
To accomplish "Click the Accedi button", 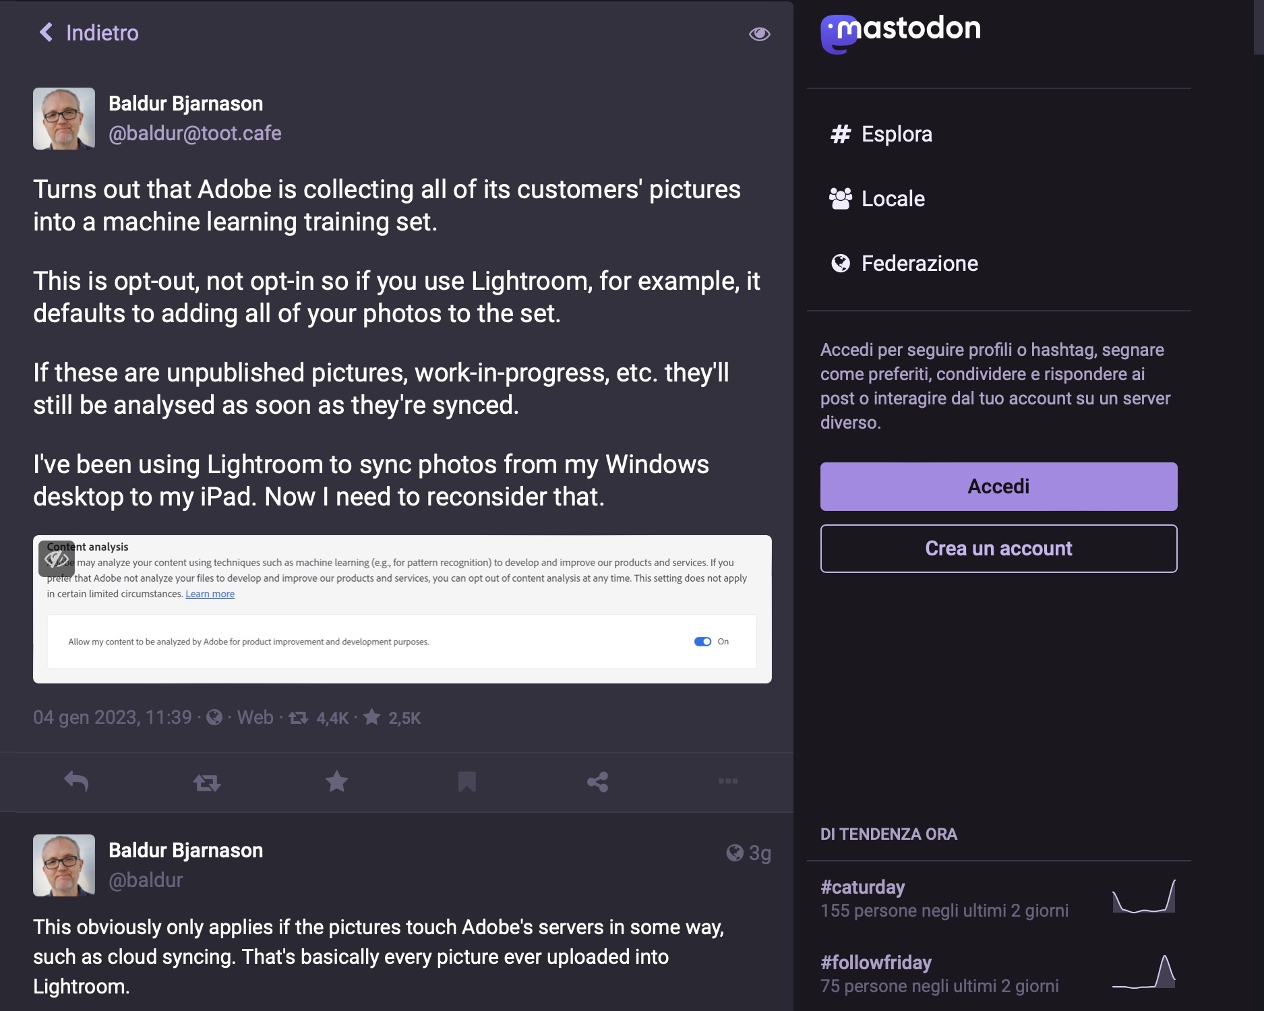I will pos(998,487).
